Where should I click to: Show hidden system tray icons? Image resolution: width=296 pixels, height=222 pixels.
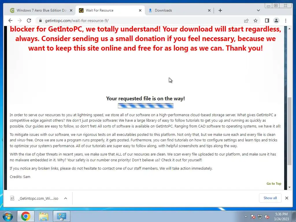(246, 217)
